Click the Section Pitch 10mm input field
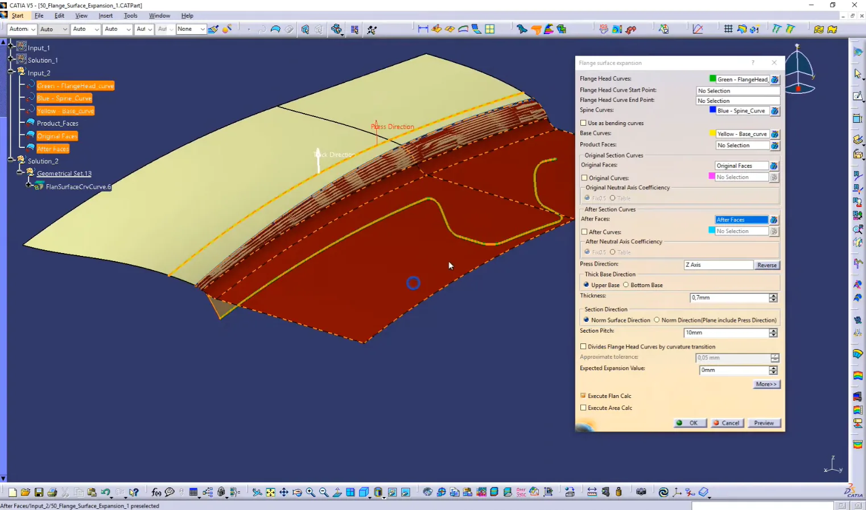This screenshot has width=866, height=510. [726, 333]
